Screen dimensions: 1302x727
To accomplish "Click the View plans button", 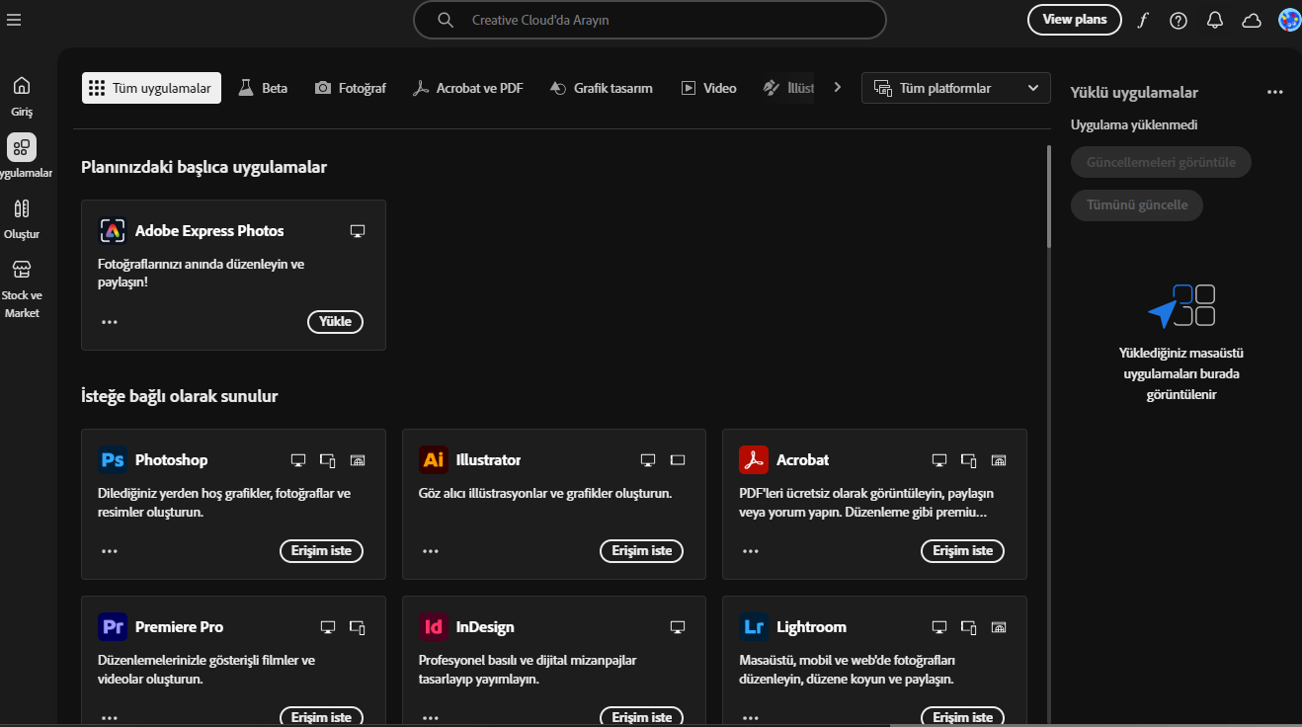I will (1075, 20).
